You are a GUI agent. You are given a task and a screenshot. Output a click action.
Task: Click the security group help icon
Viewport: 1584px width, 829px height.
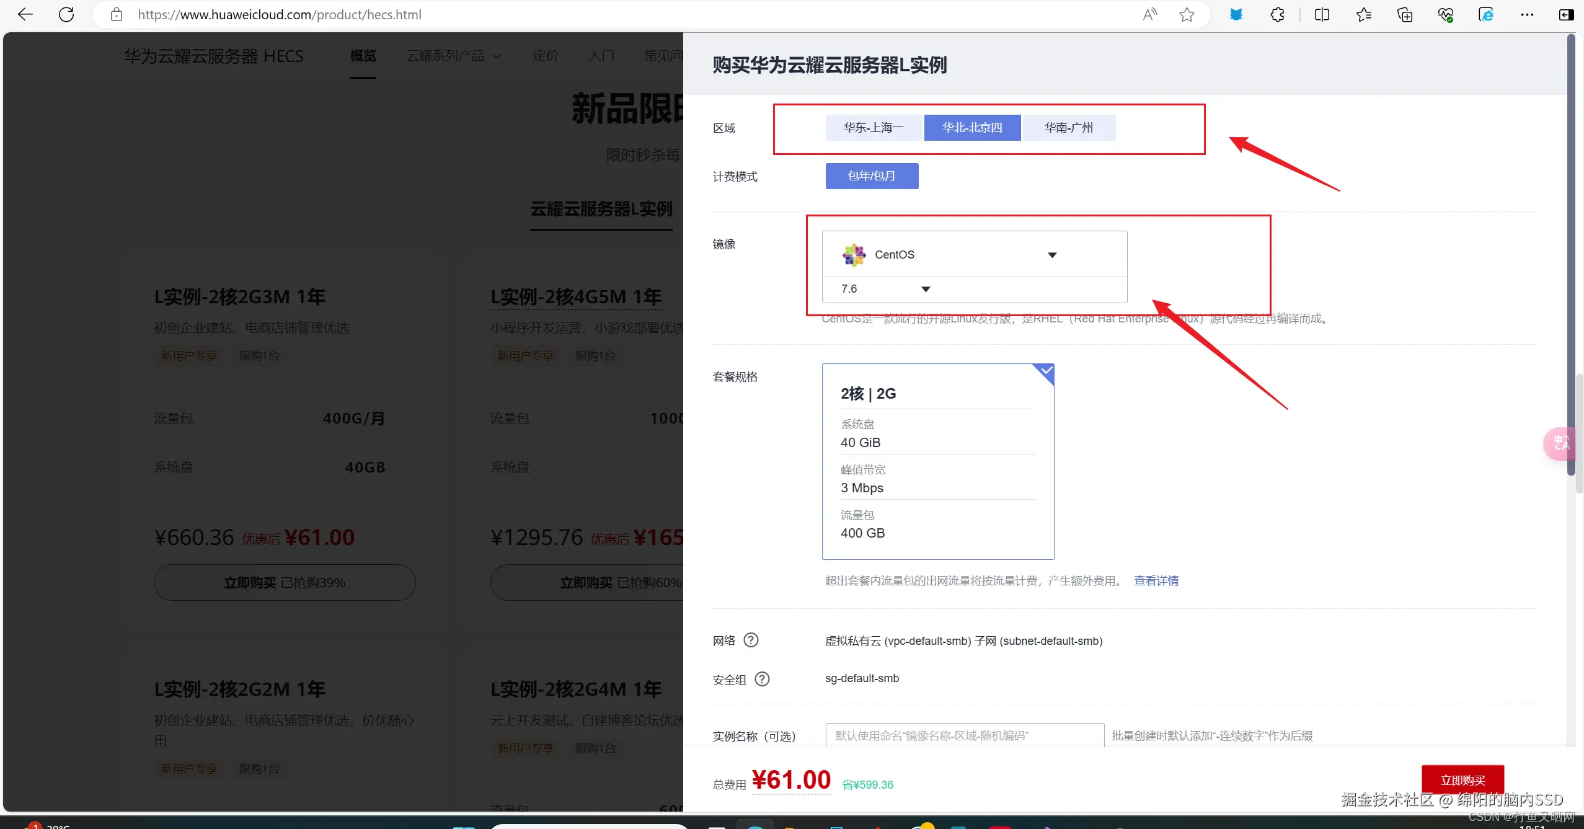(762, 679)
